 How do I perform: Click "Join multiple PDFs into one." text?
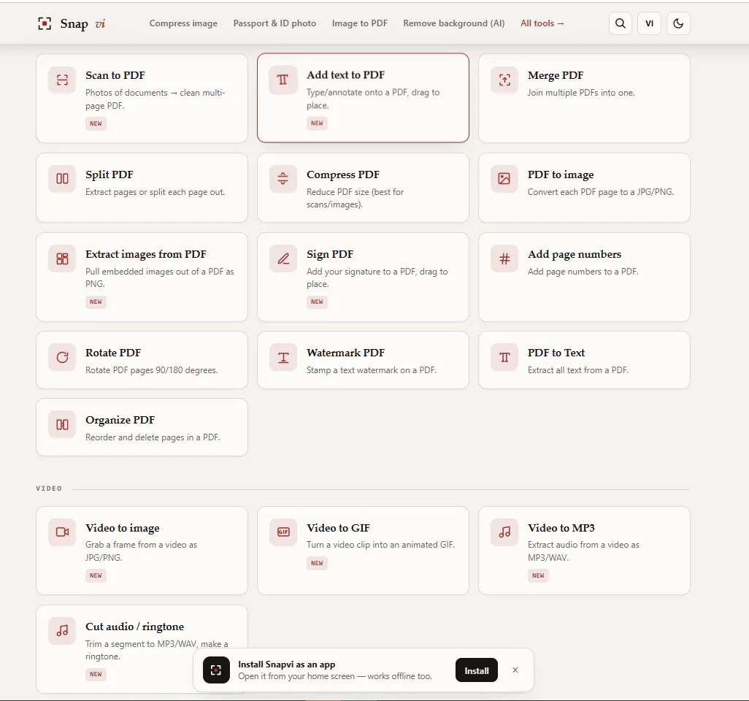point(581,93)
